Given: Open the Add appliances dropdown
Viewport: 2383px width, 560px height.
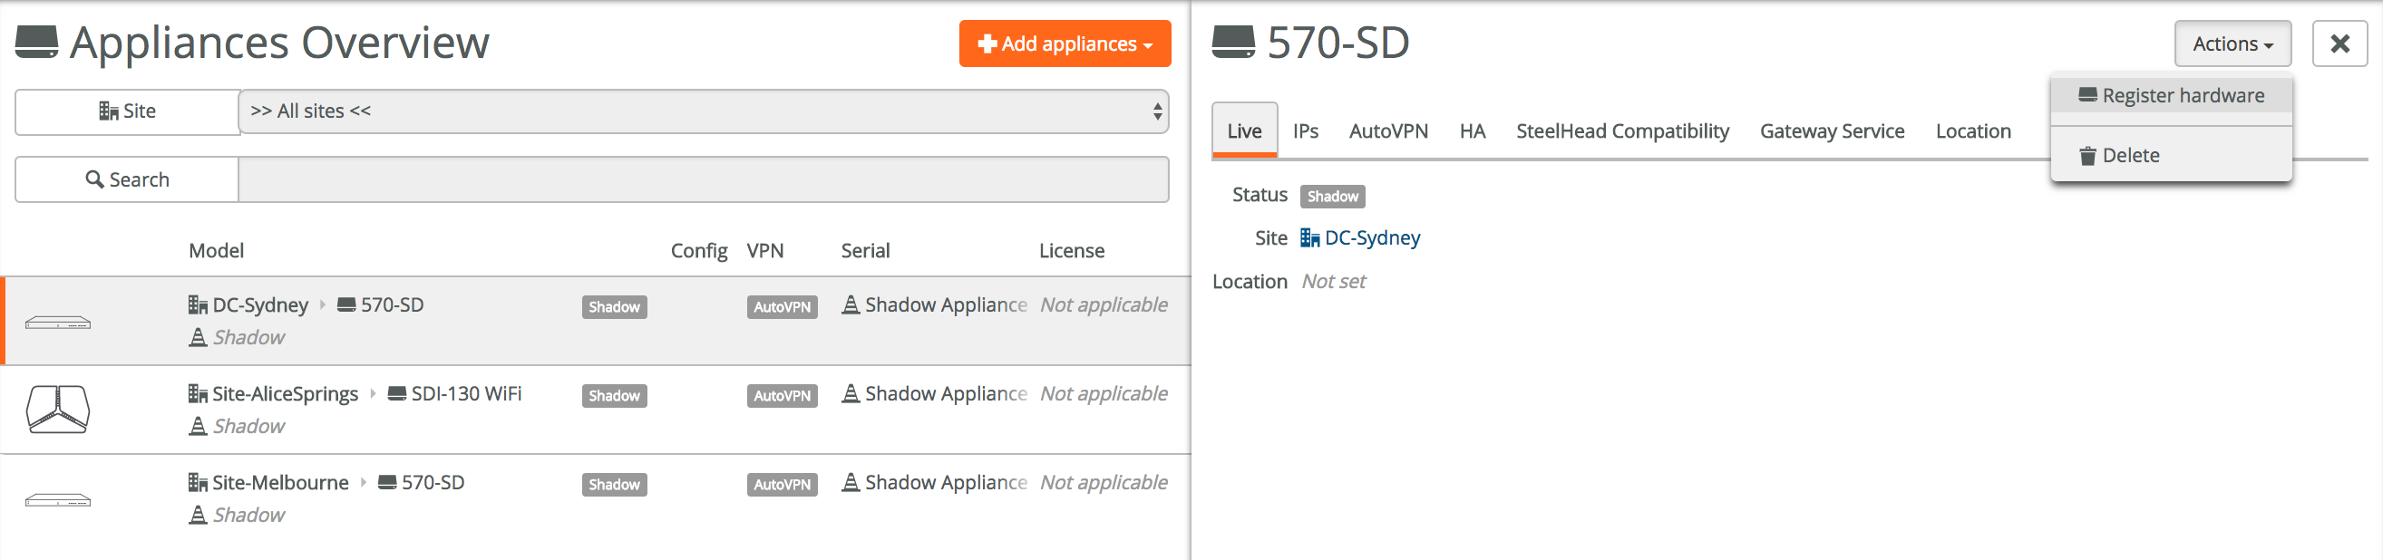Looking at the screenshot, I should pyautogui.click(x=1064, y=43).
